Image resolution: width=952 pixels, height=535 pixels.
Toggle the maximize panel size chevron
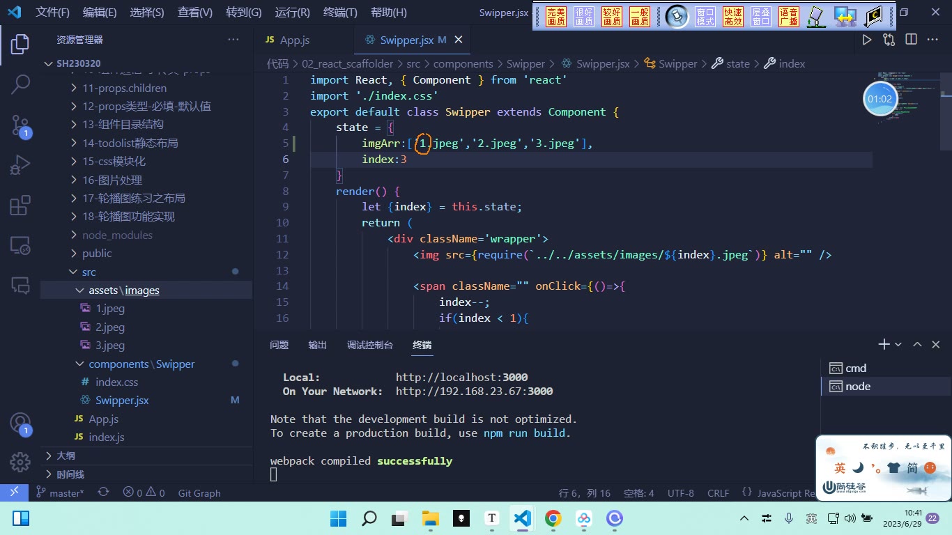(x=917, y=344)
